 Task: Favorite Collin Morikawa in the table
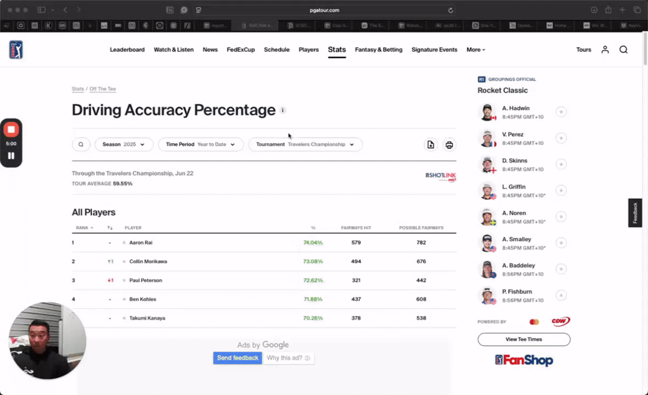coord(124,261)
